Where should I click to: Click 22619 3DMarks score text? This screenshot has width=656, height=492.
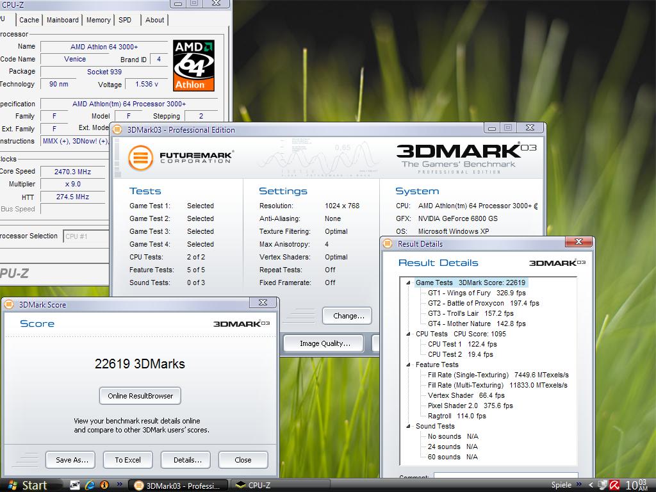click(x=140, y=364)
